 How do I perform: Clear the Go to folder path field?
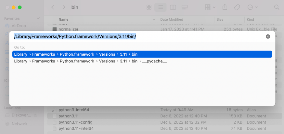(x=268, y=37)
